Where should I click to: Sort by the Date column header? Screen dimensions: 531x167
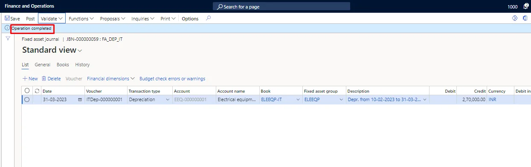coord(47,91)
